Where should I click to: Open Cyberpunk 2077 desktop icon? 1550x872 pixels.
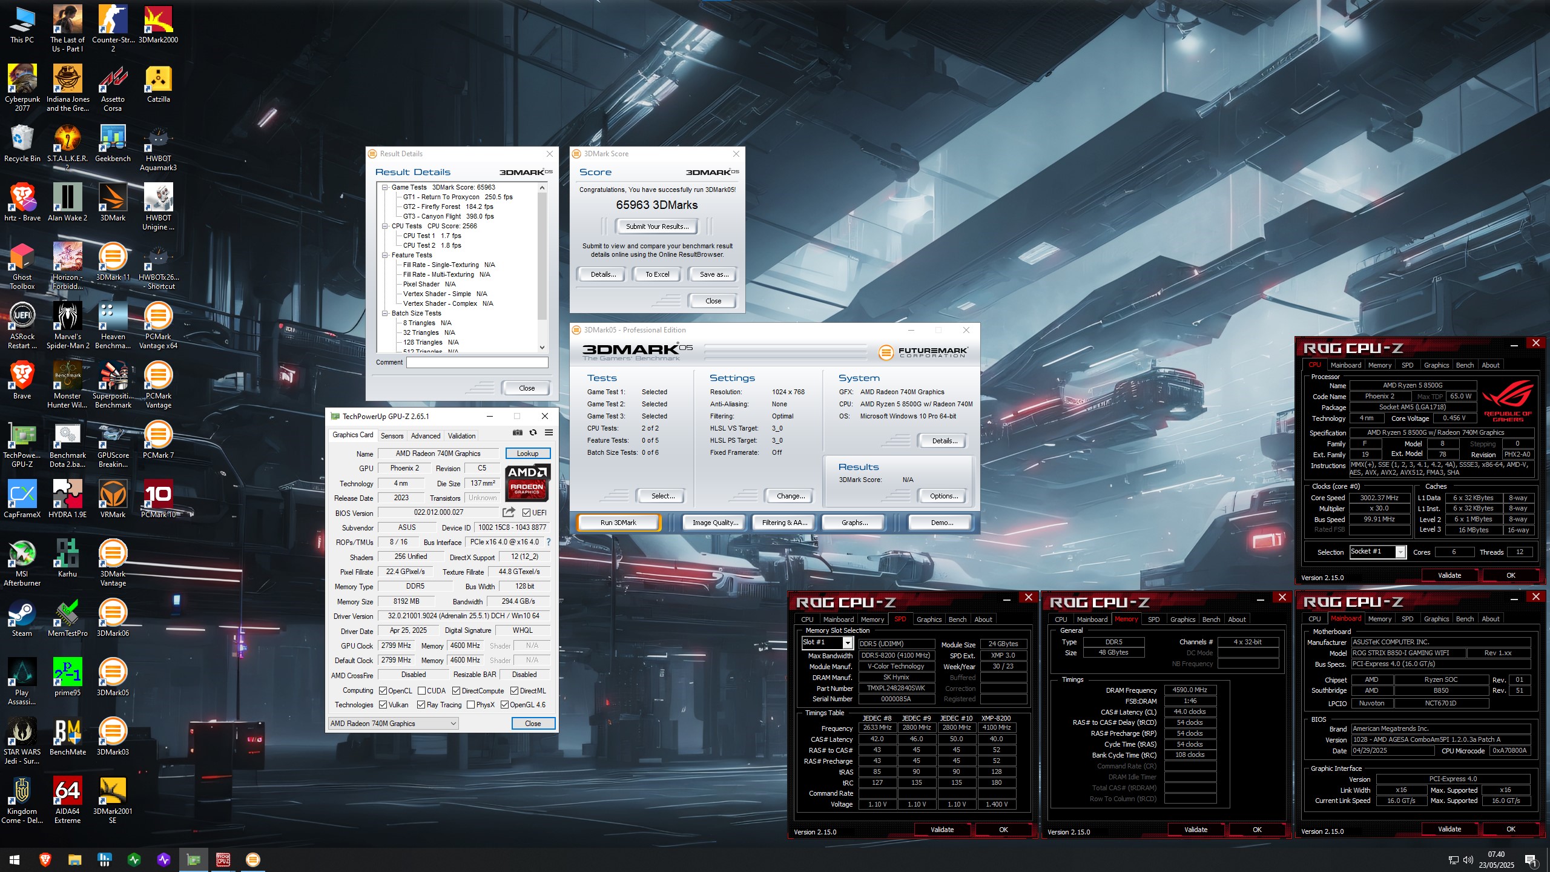[x=22, y=88]
